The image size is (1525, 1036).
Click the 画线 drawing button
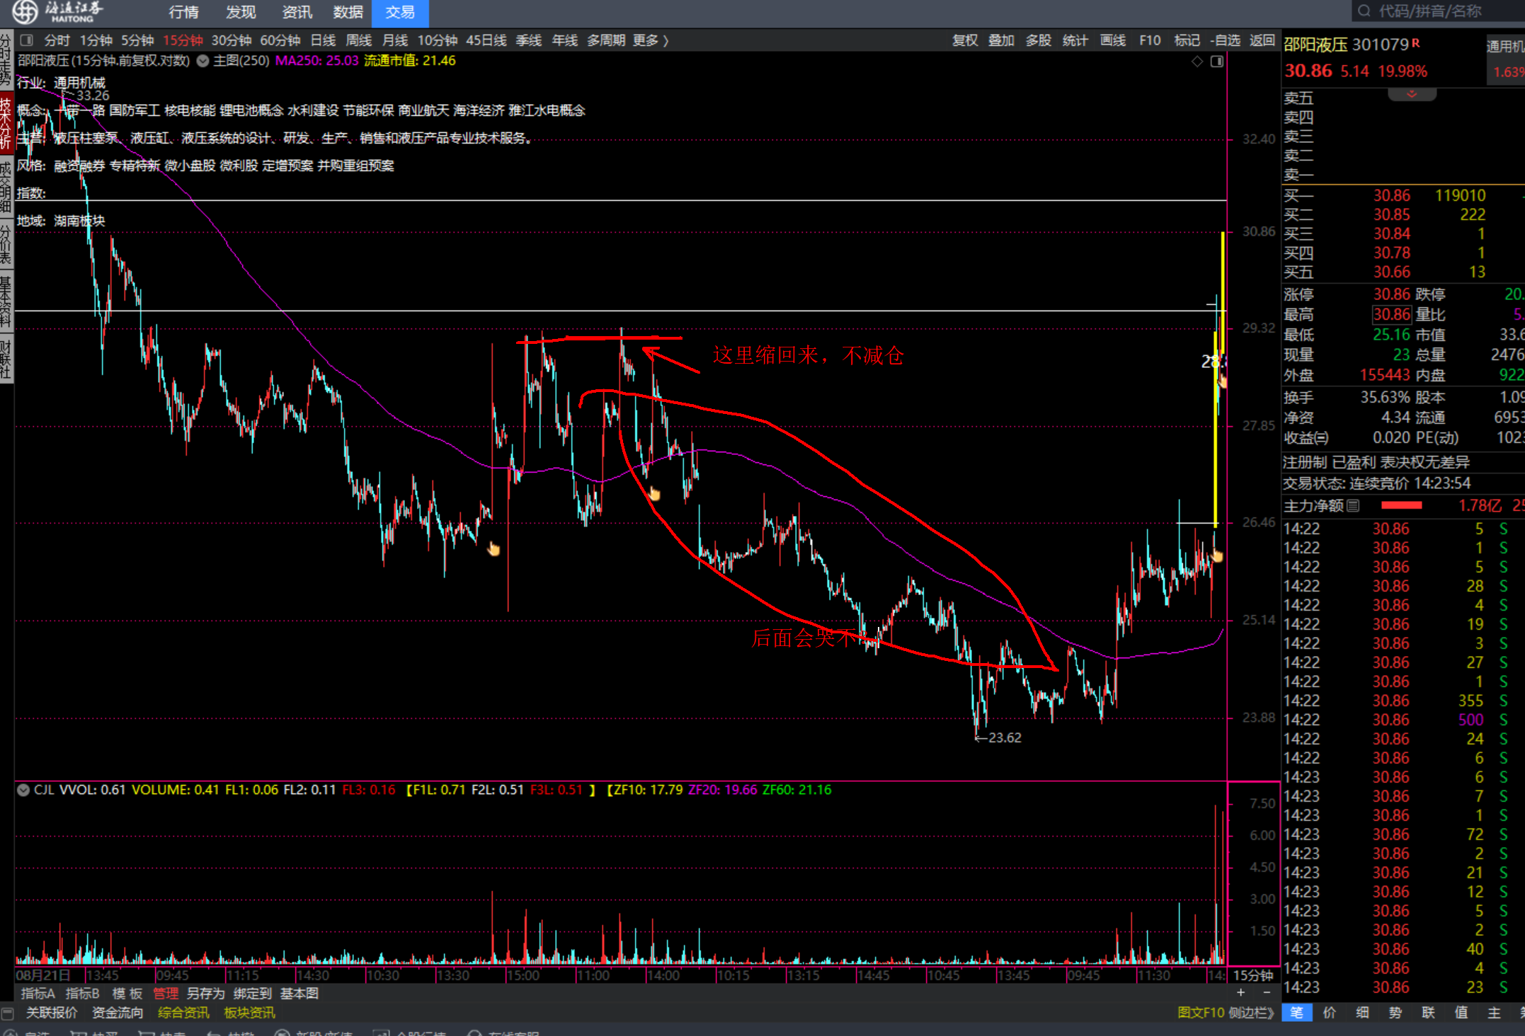[x=1112, y=40]
